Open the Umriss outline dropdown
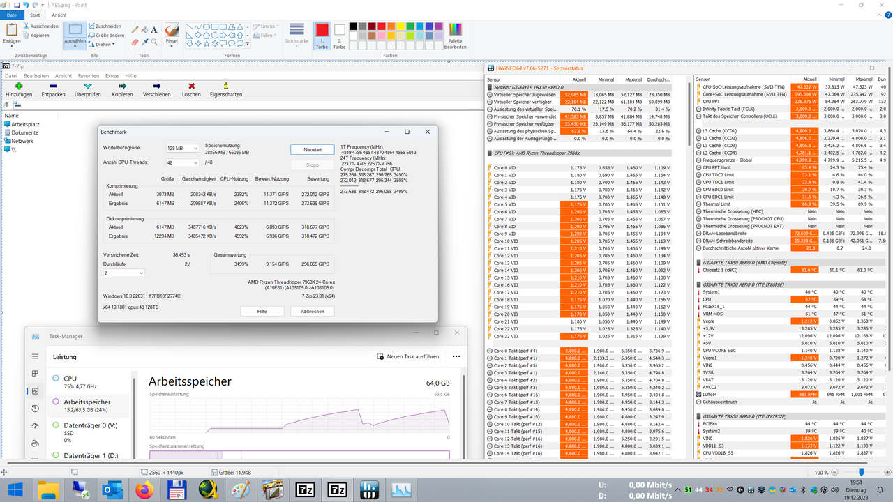 click(x=267, y=26)
